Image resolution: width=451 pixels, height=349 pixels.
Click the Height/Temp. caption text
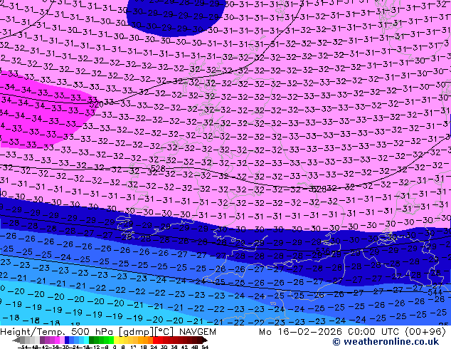(x=33, y=332)
